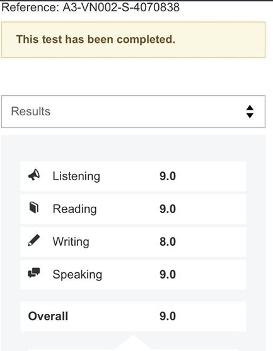Click the Reference A3-VN002-S-4070838 text
273x351 pixels.
click(x=91, y=7)
